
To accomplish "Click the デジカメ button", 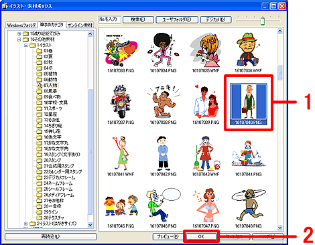I will point(216,19).
